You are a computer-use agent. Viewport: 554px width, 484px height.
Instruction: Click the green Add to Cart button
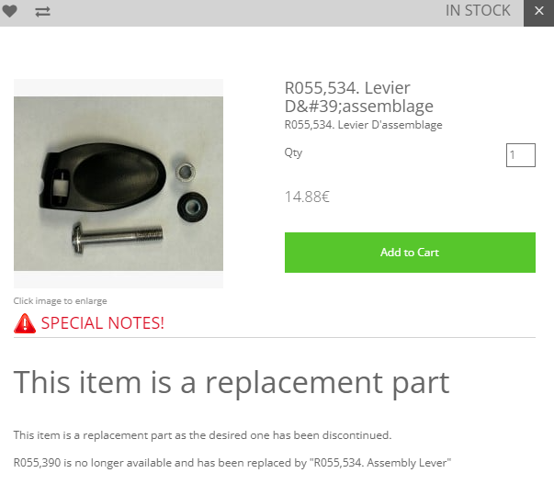coord(410,253)
